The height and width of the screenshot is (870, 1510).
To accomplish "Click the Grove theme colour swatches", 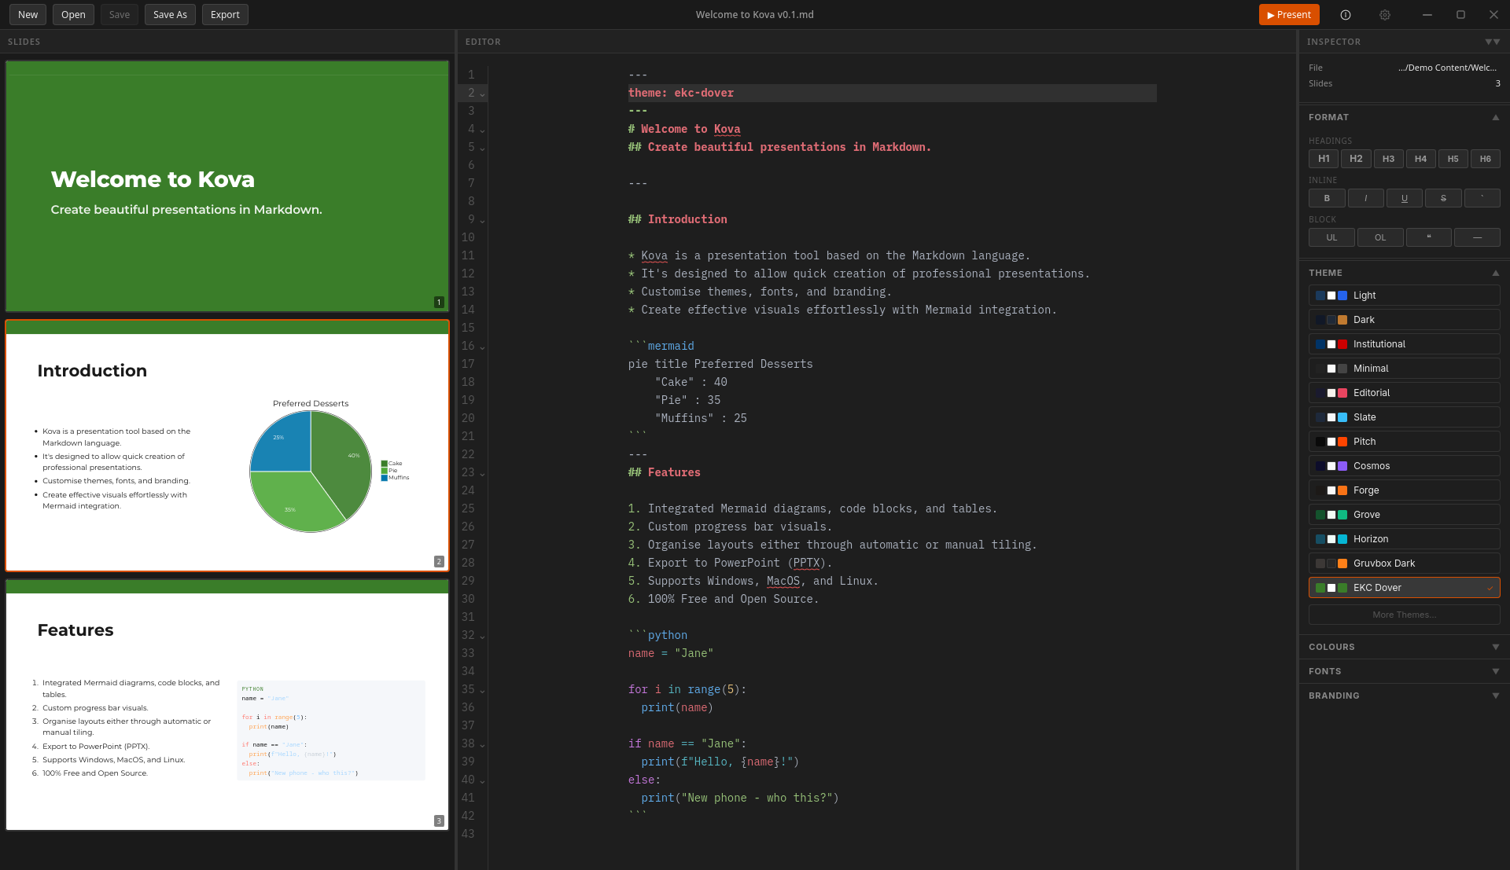I will (1331, 515).
